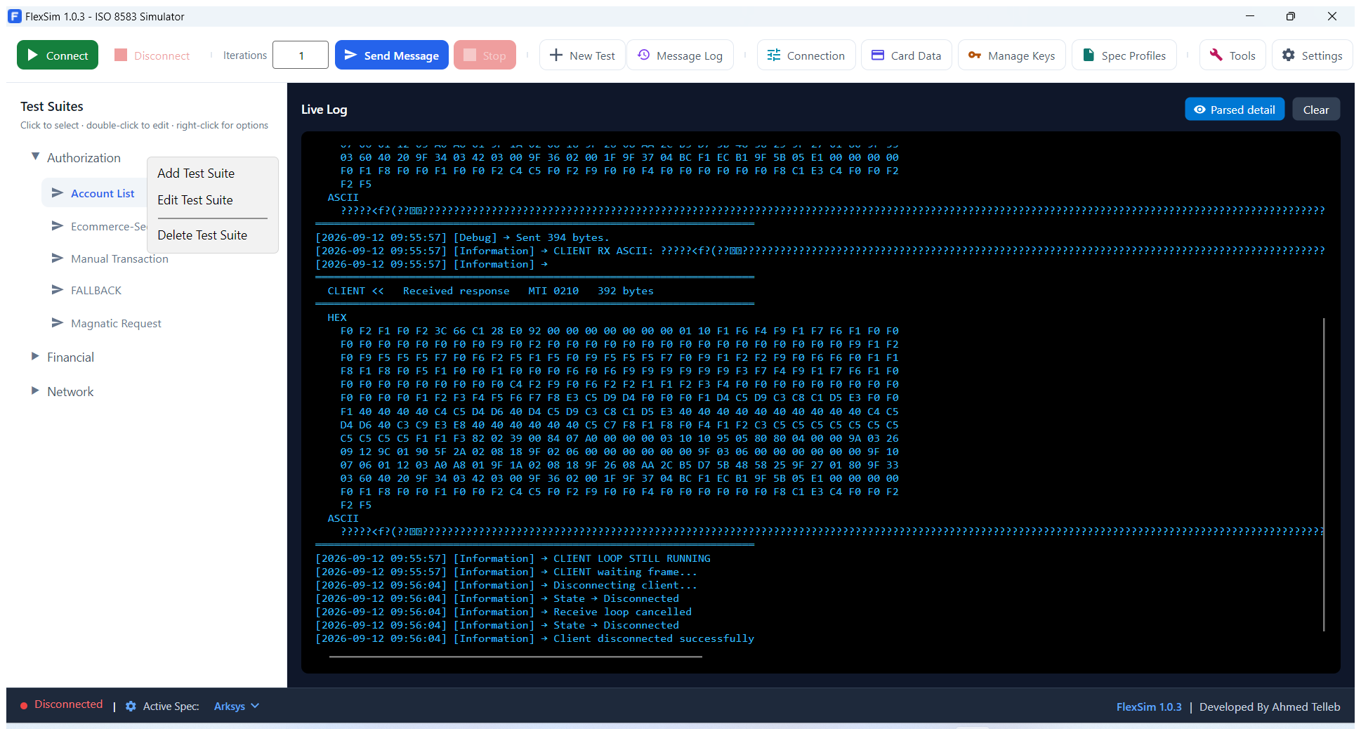1361x729 pixels.
Task: Select the Magnatic Request test
Action: (x=116, y=323)
